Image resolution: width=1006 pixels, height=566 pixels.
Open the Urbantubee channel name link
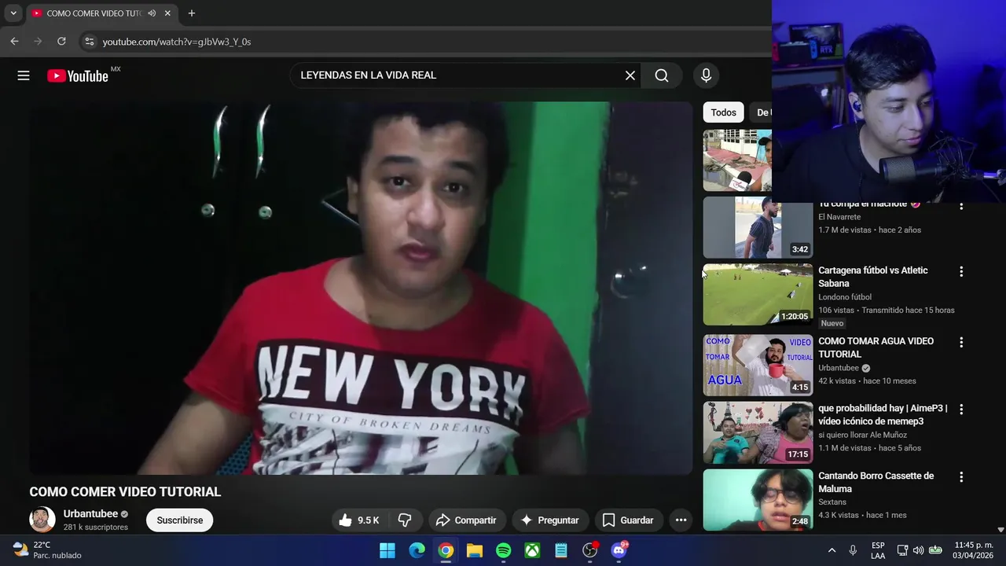pos(90,514)
